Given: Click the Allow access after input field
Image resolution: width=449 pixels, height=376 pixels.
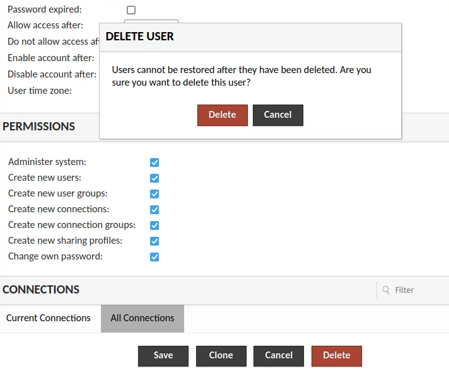Looking at the screenshot, I should 151,21.
